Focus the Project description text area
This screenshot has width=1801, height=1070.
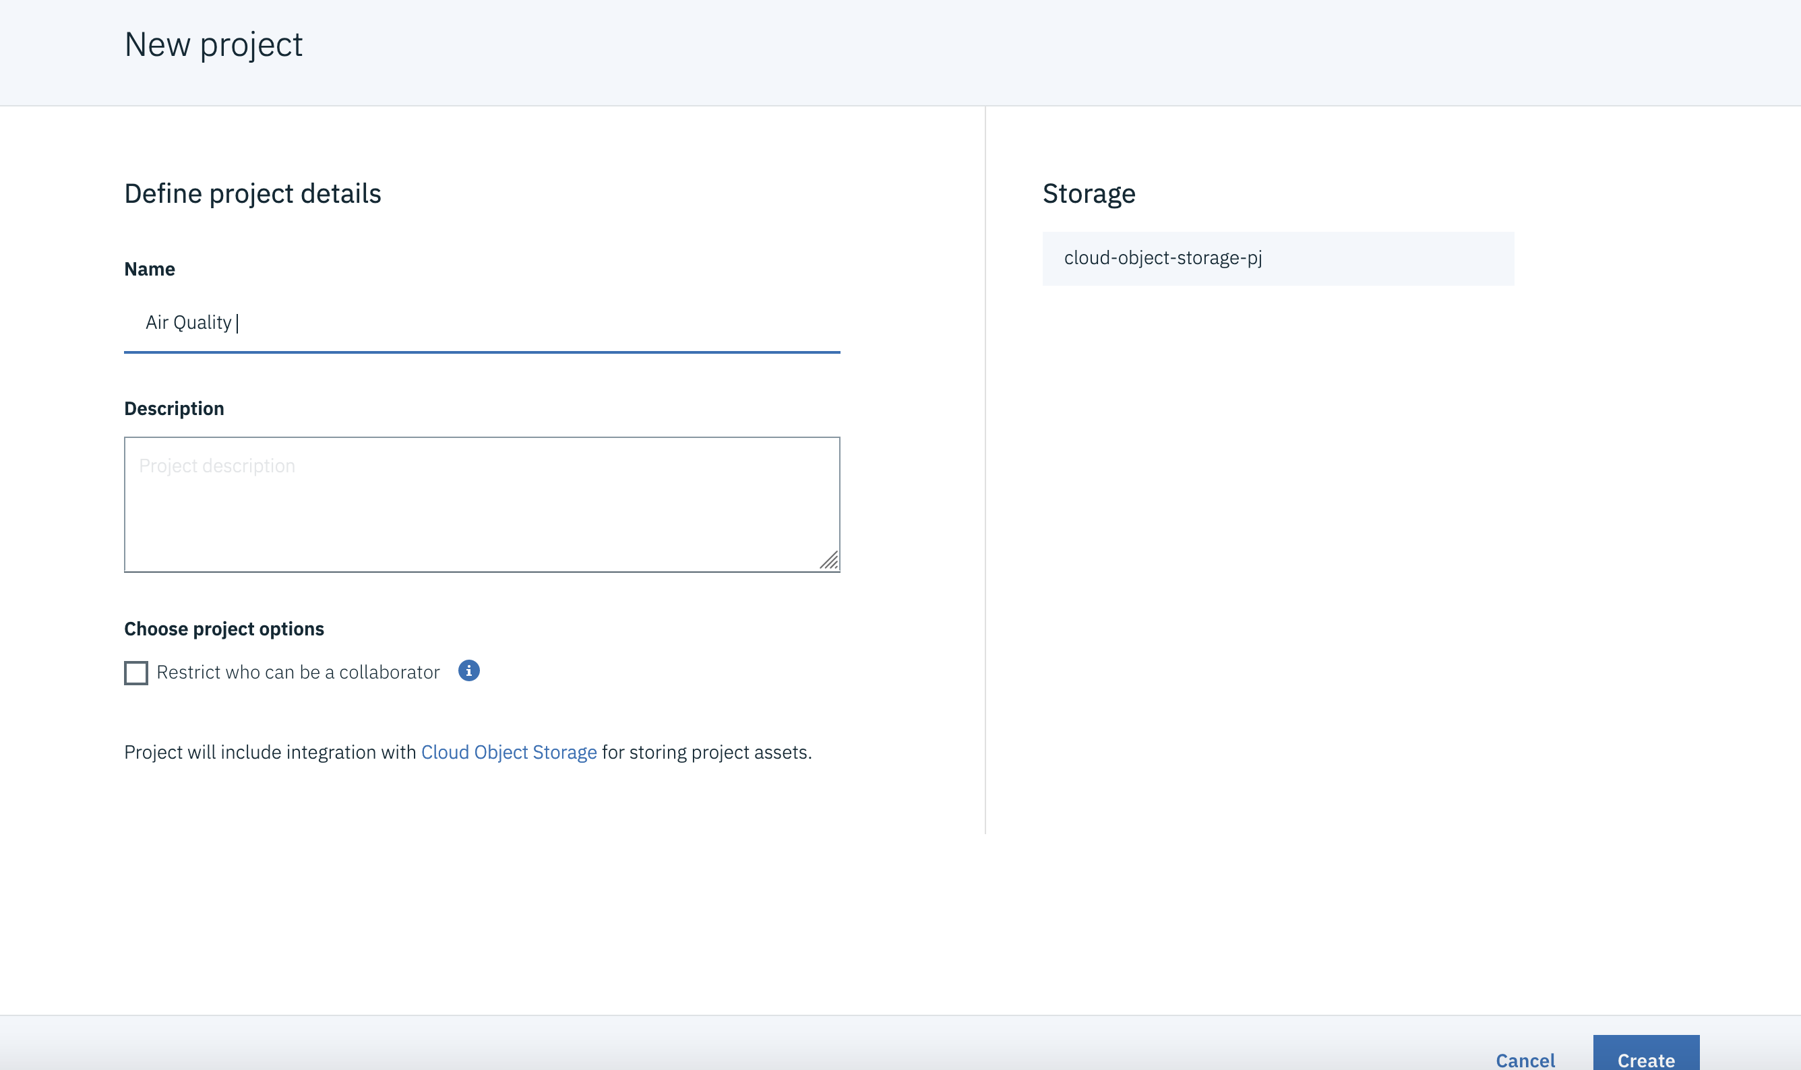pyautogui.click(x=482, y=505)
